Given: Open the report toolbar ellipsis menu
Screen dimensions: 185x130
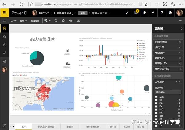Looking at the screenshot, I should 180,21.
